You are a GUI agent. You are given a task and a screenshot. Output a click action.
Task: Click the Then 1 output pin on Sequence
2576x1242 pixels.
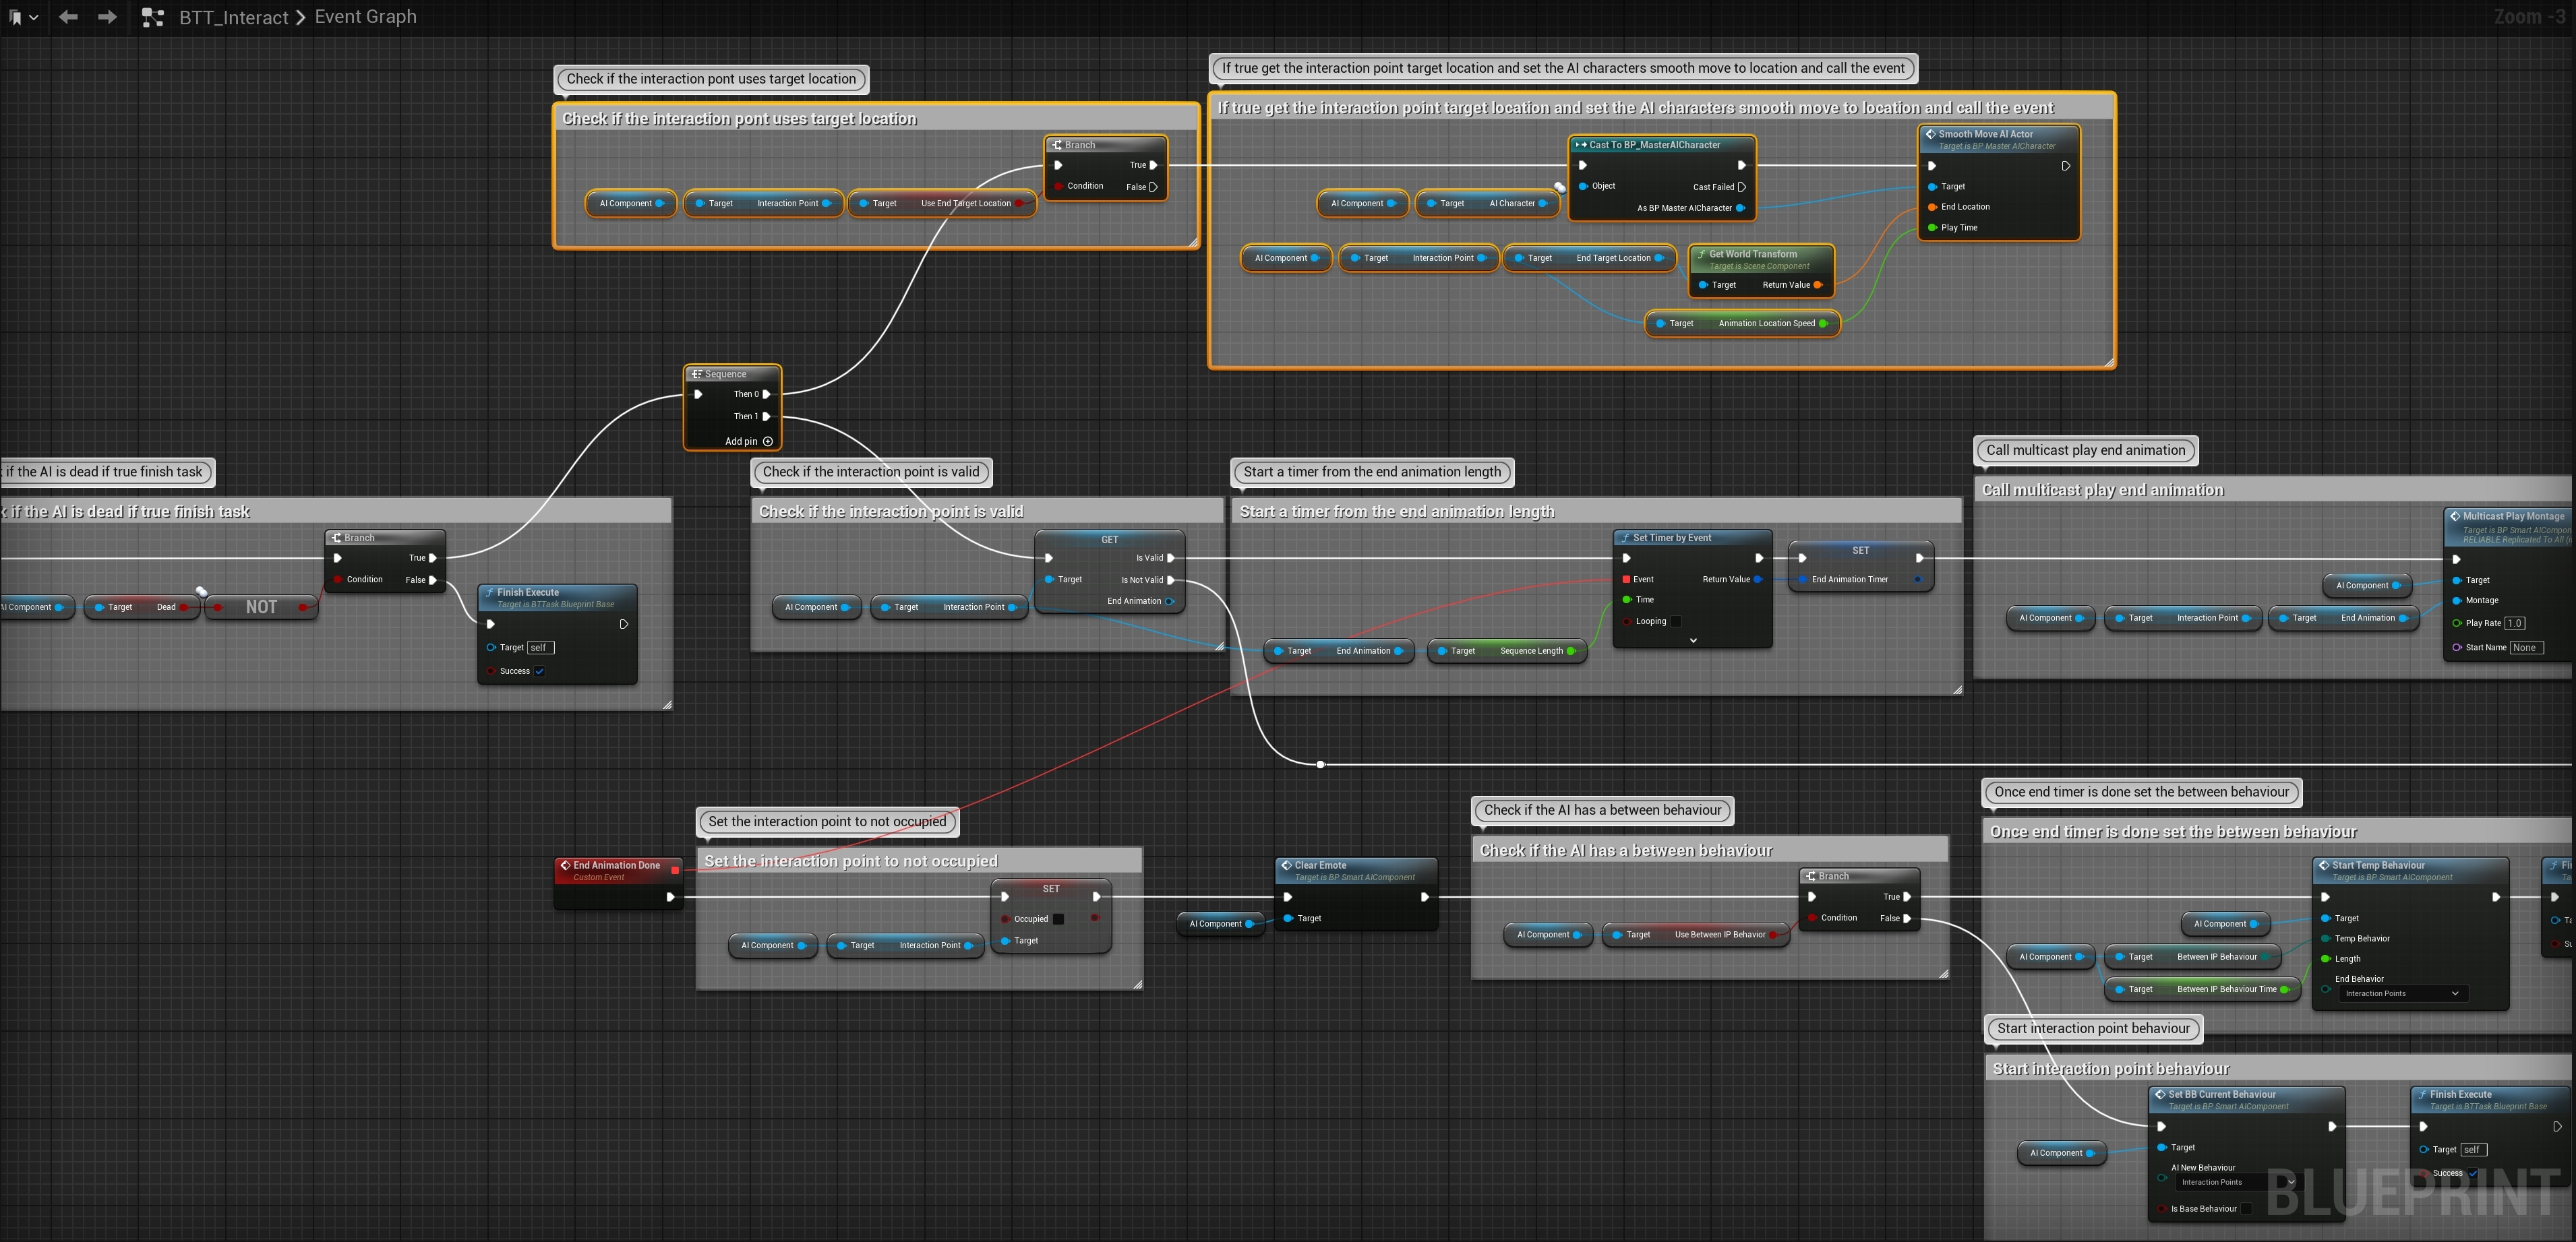[x=767, y=416]
